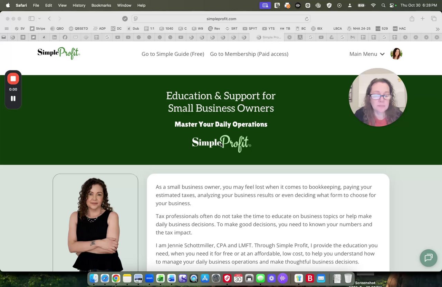Click the webcam video bubble
Screen dimensions: 442x287
tap(378, 97)
